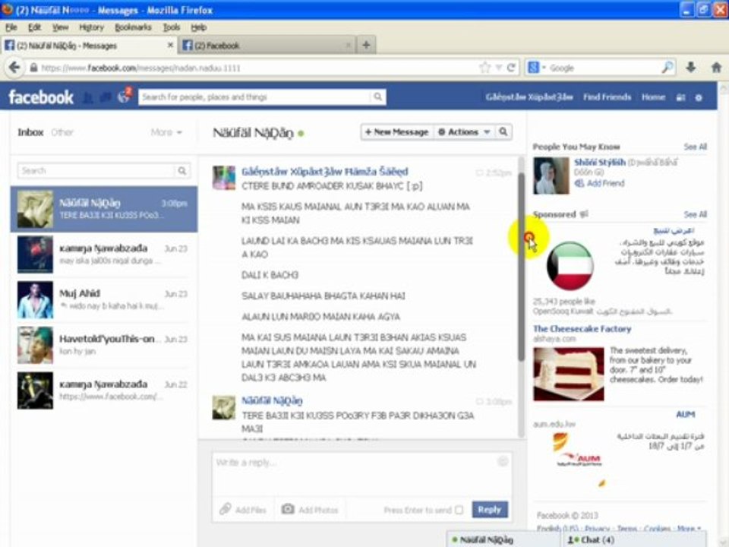Viewport: 729px width, 547px height.
Task: Open the chat tab at bottom
Action: pos(504,539)
